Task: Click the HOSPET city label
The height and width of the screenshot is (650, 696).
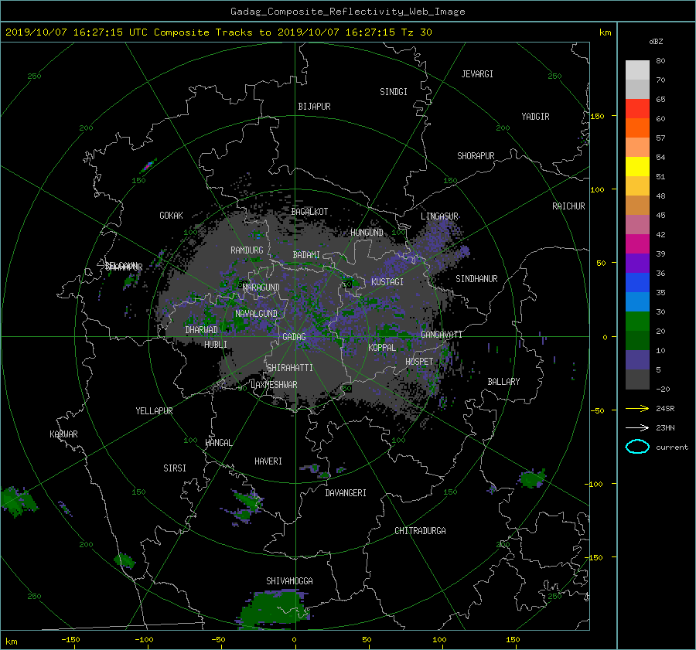Action: pos(419,362)
